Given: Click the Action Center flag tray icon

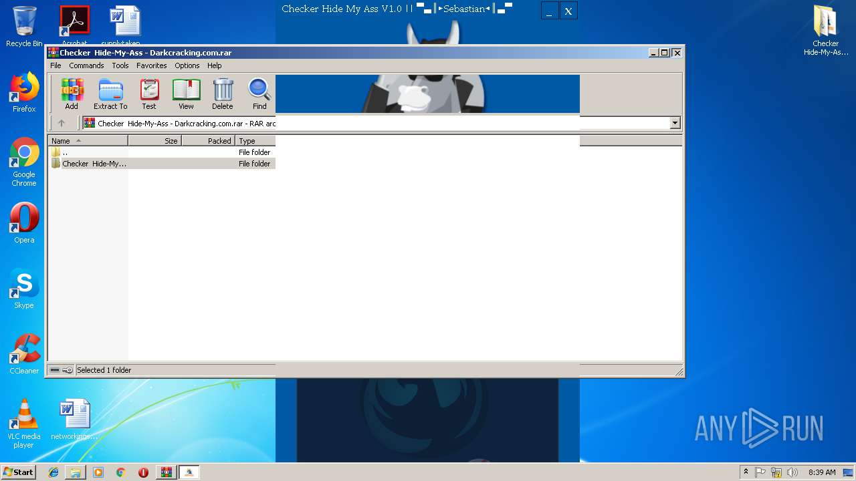Looking at the screenshot, I should tap(760, 472).
